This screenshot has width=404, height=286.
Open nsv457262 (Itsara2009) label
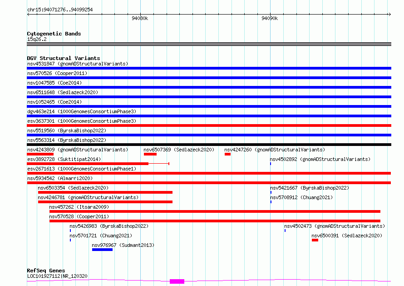tap(79, 207)
